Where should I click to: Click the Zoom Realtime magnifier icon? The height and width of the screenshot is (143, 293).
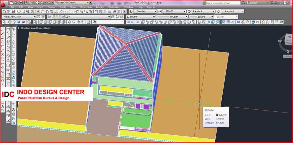coord(82,11)
